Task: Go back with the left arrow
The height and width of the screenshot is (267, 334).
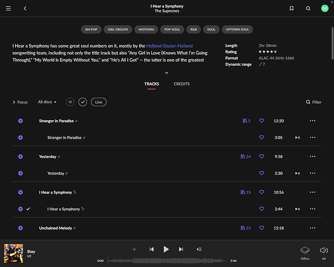Action: tap(25, 9)
